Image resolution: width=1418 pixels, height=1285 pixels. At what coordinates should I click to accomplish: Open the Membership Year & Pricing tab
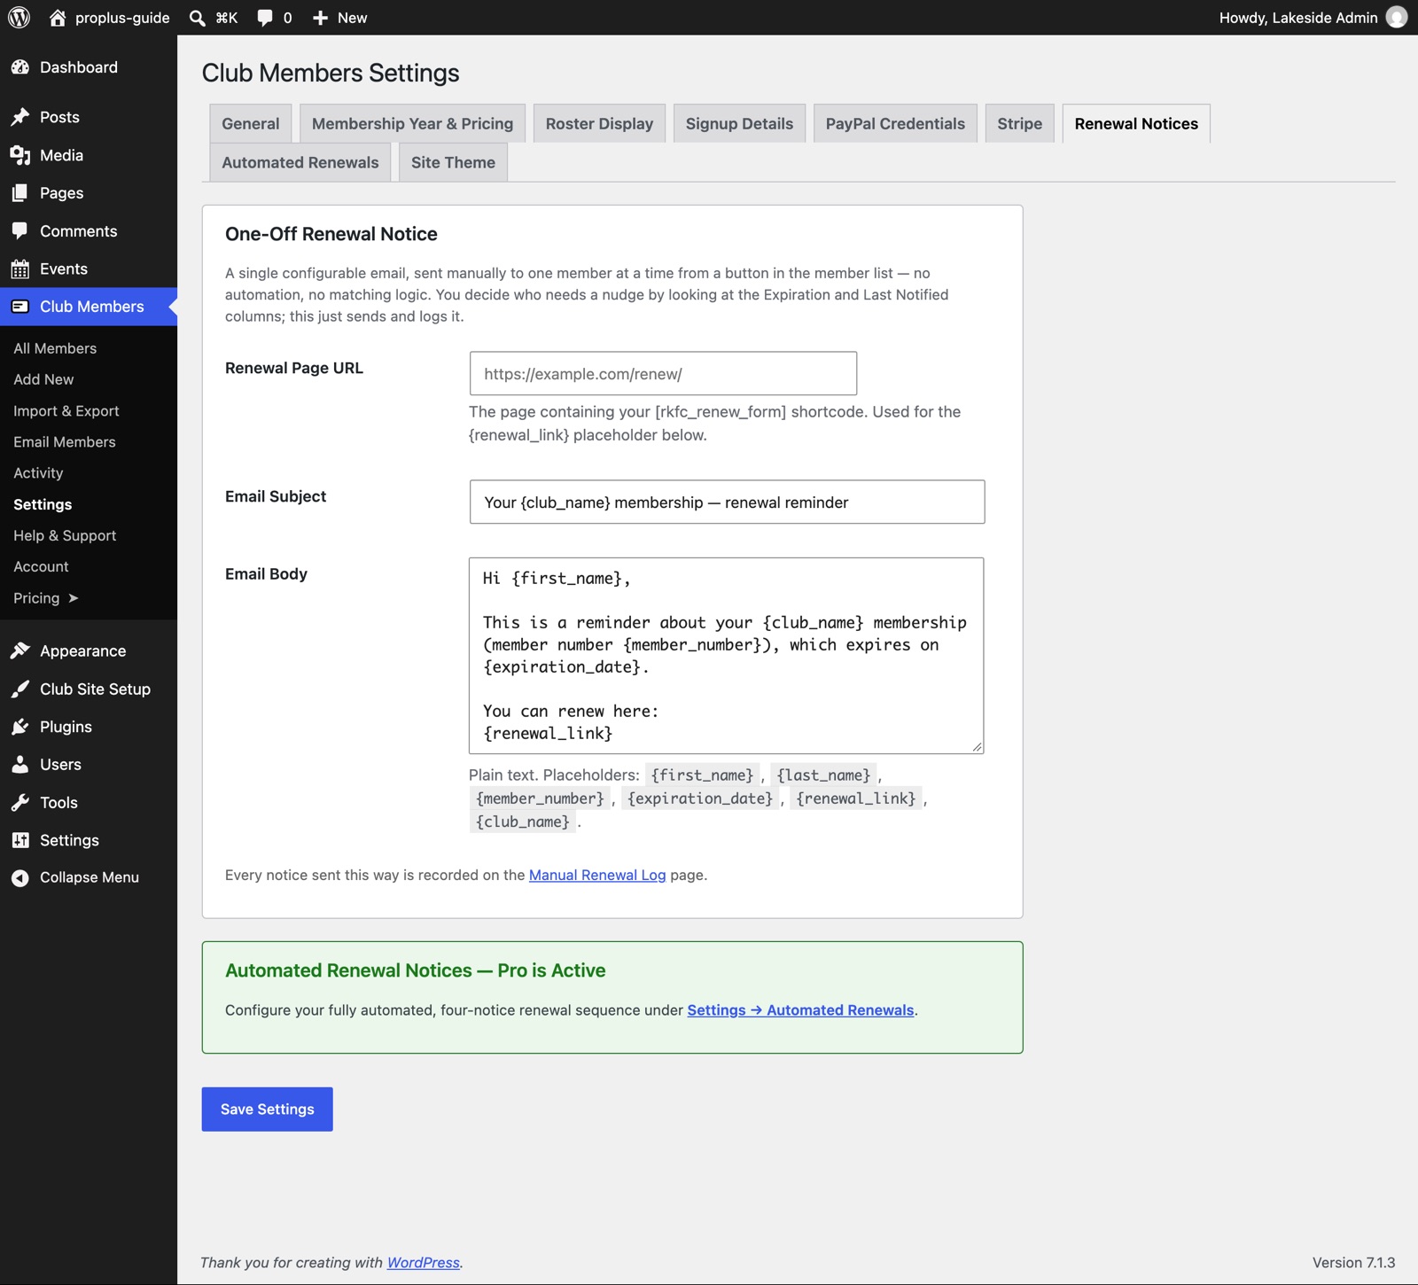click(x=412, y=123)
